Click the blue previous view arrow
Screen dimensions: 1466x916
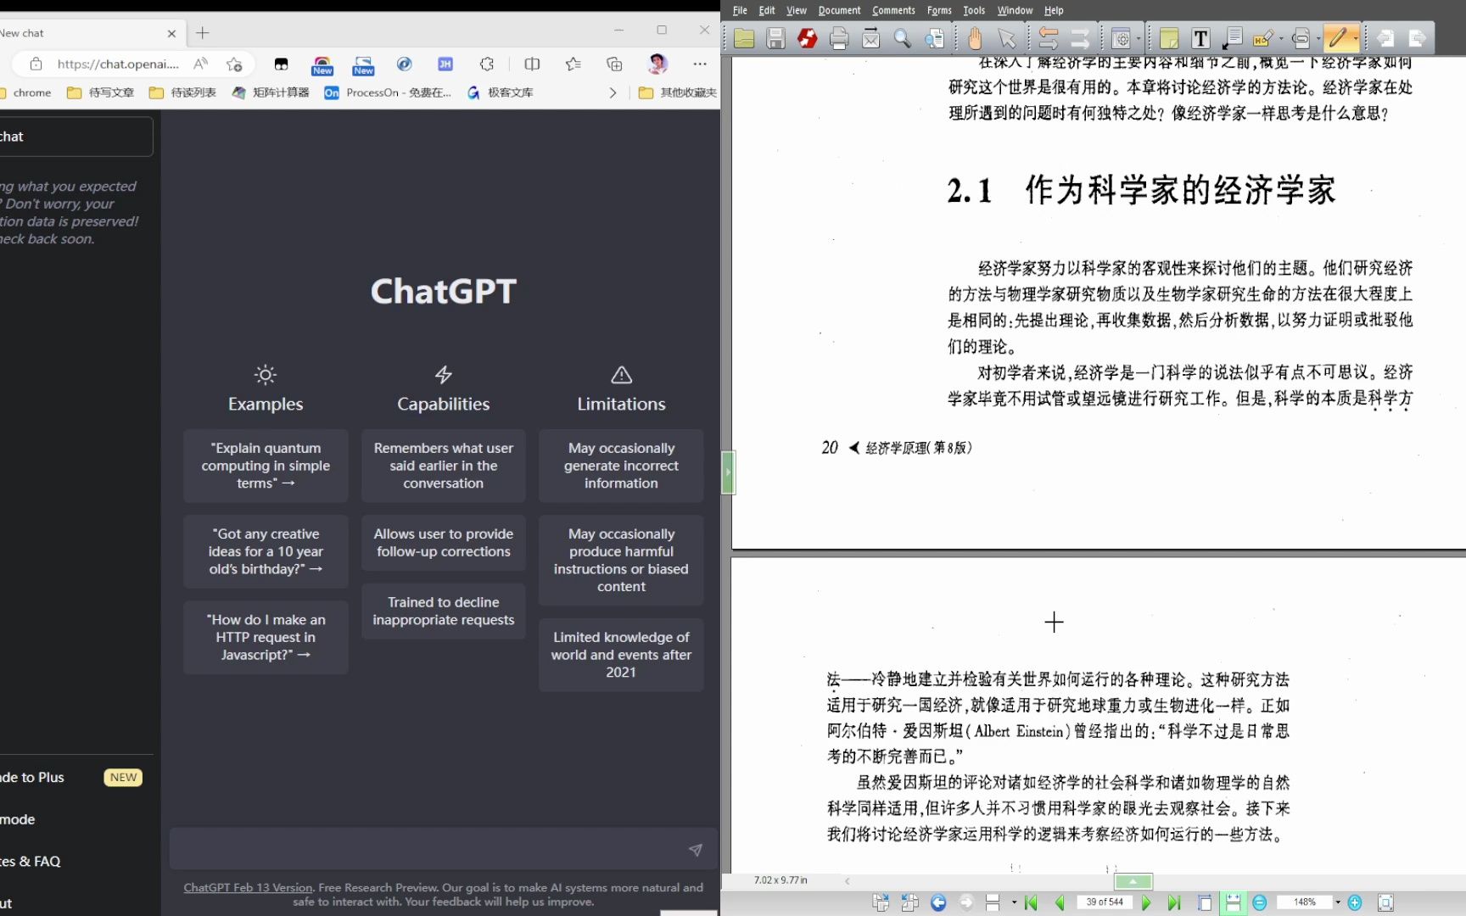tap(938, 902)
